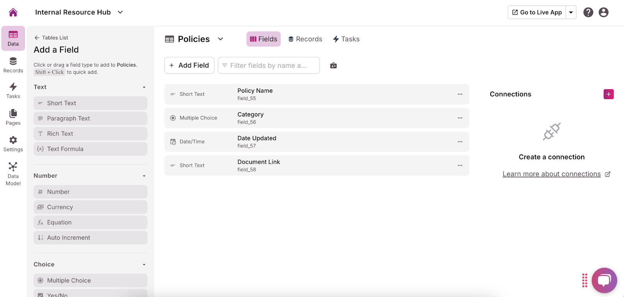Open the help question mark icon

tap(588, 12)
